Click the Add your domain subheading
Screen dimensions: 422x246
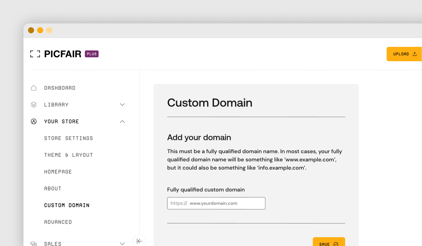pyautogui.click(x=199, y=137)
